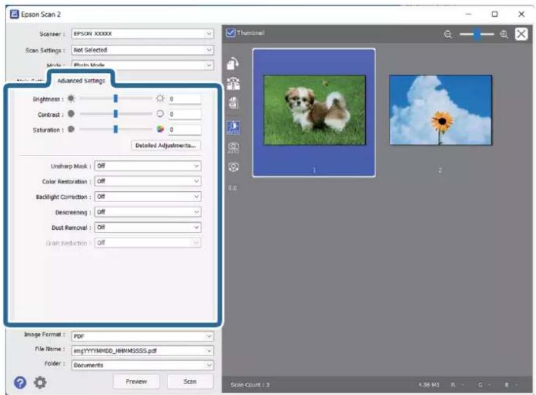Click the zoom out magnifier icon

click(448, 34)
